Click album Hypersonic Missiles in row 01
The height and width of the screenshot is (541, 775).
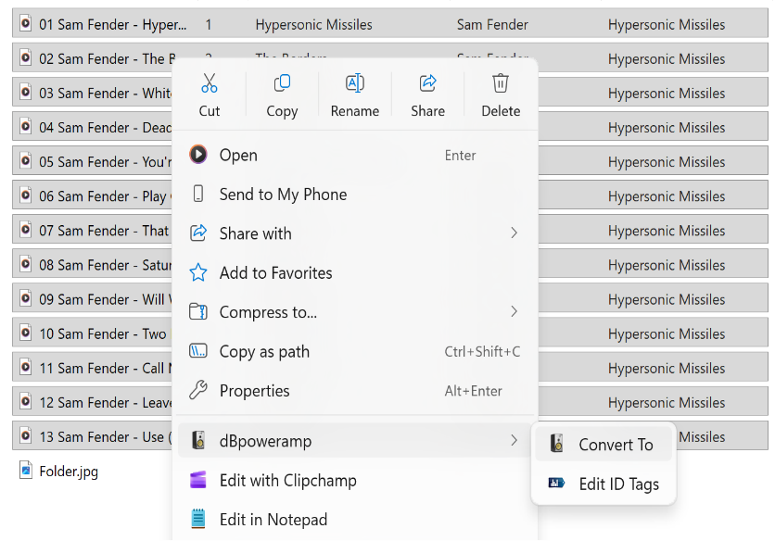[667, 25]
